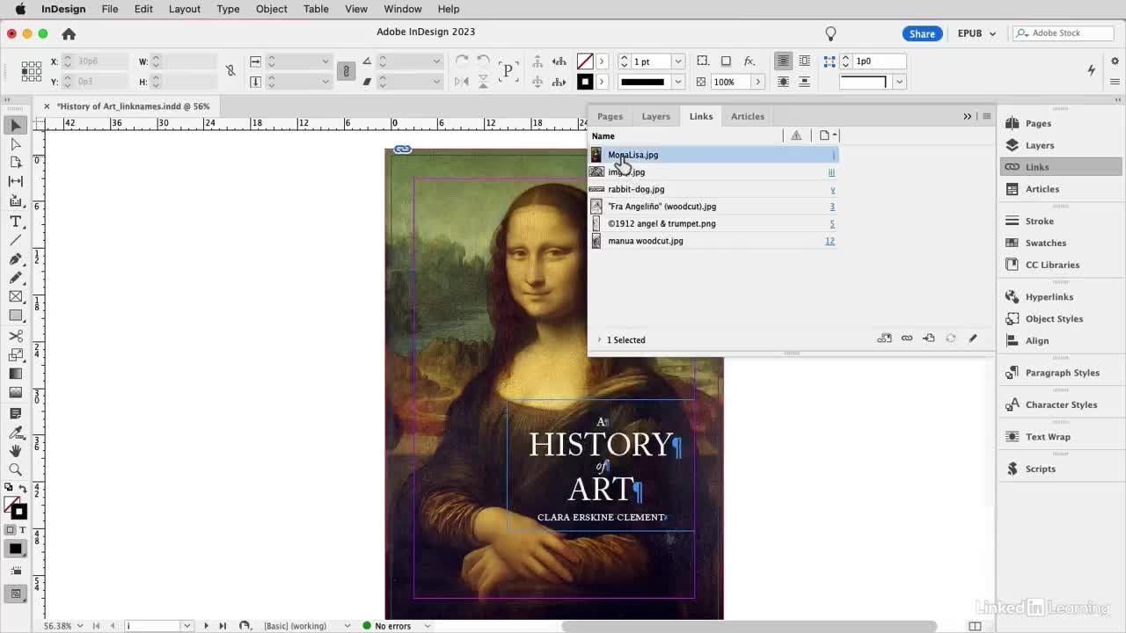This screenshot has height=633, width=1126.
Task: Select the Page tool
Action: point(16,163)
